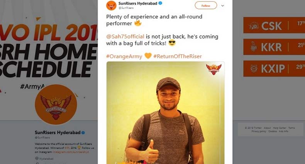This screenshot has width=305, height=164.
Task: Open the Help Center footer link
Action: pos(279,128)
